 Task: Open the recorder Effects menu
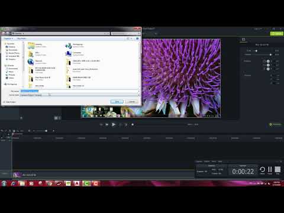[x=206, y=162]
